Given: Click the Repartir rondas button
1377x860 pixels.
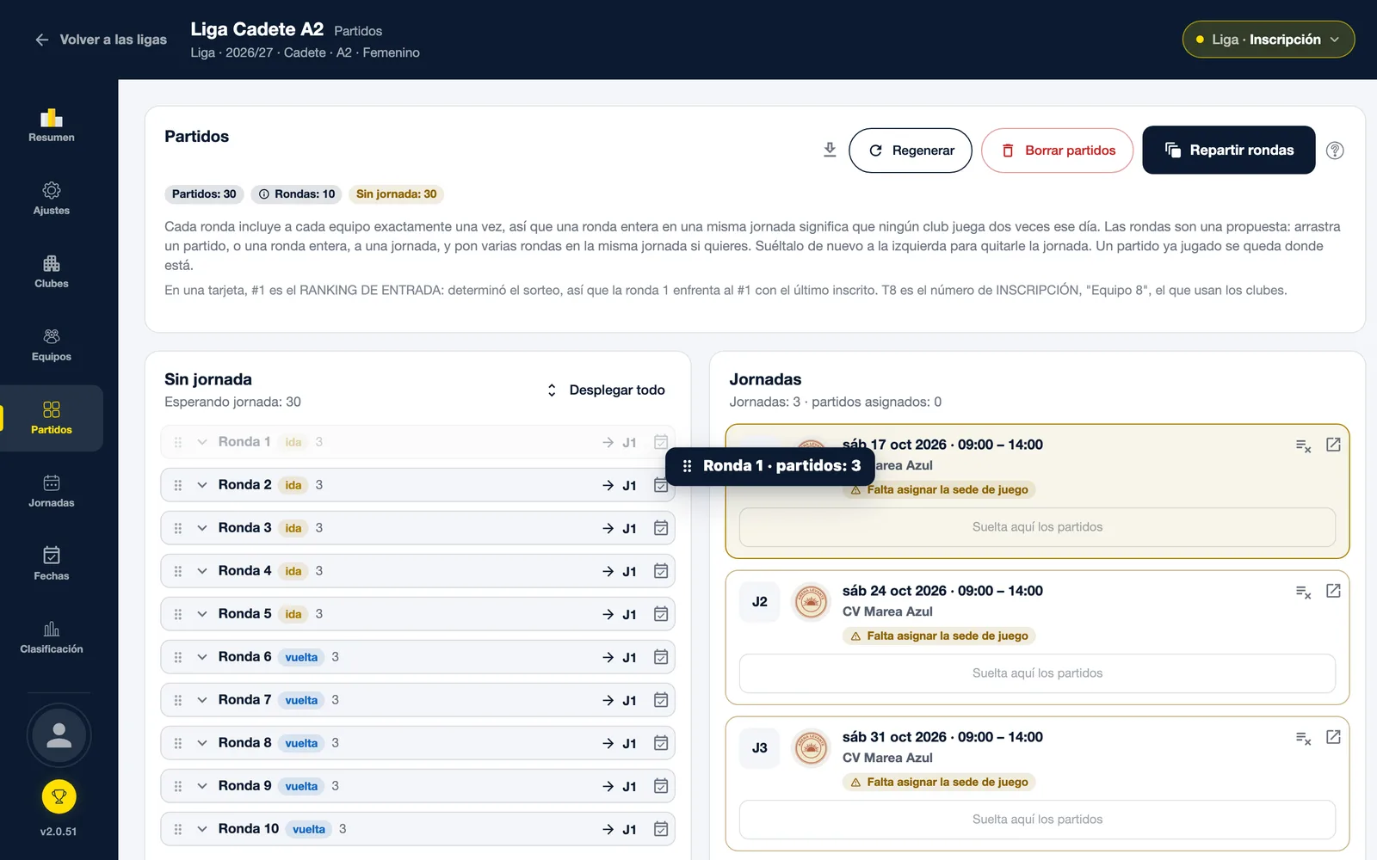Looking at the screenshot, I should coord(1228,150).
